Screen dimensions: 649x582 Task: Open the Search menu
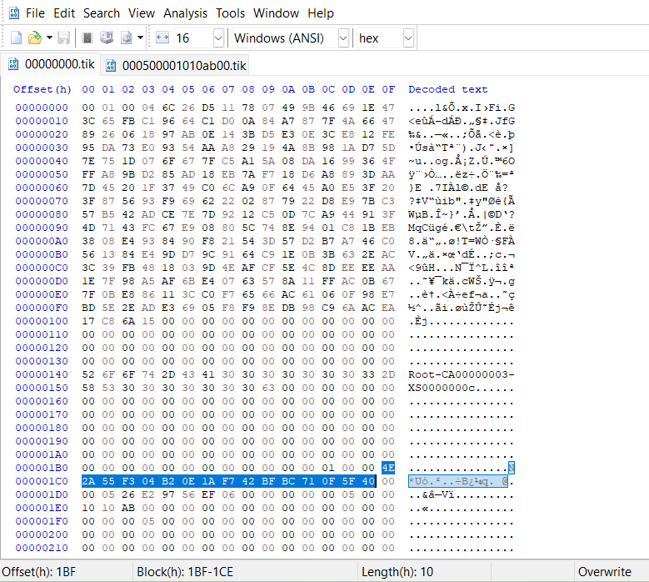(102, 13)
